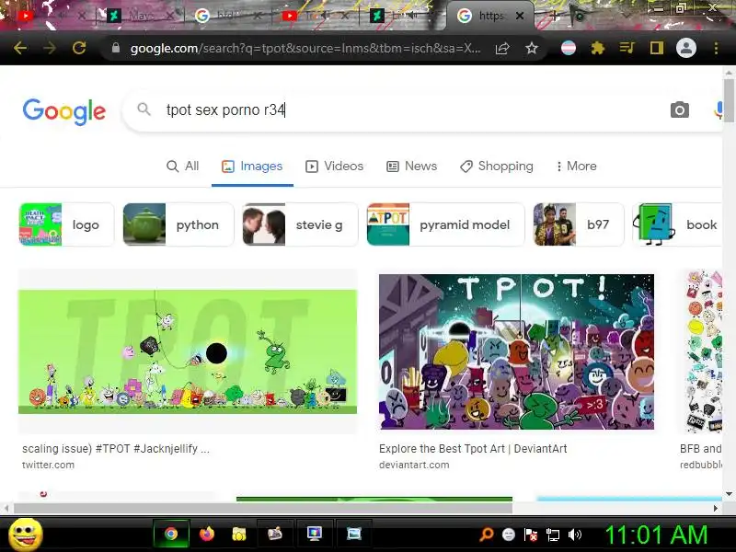Open the green TPOT twitter image result
736x552 pixels.
pyautogui.click(x=188, y=351)
